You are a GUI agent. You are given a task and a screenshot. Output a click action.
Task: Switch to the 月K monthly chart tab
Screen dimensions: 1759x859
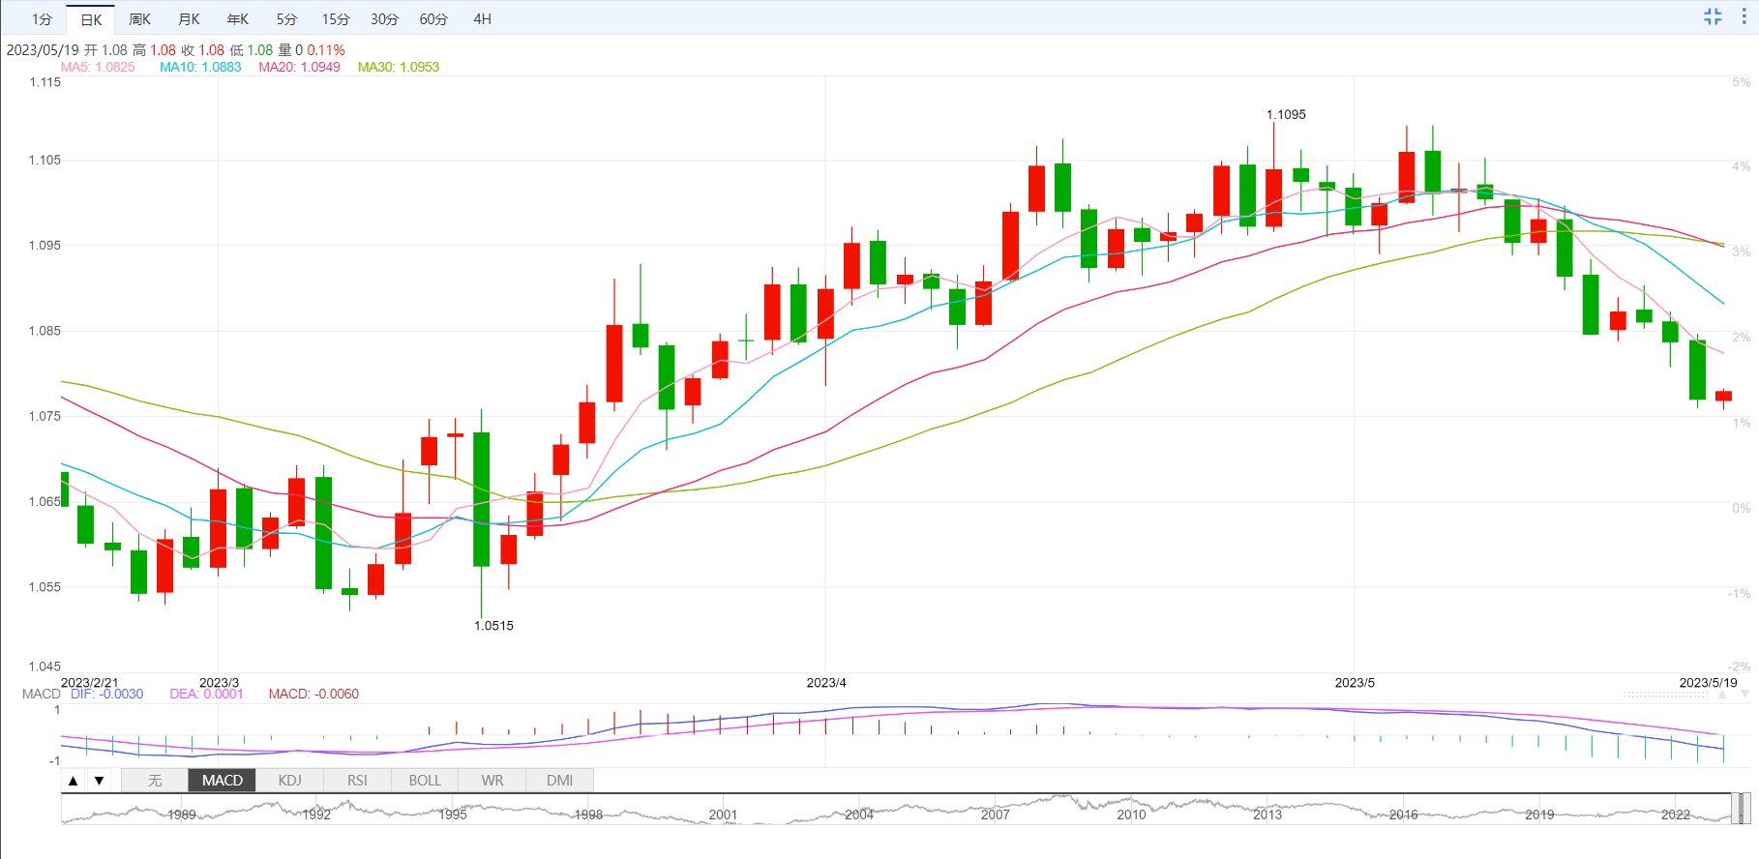pyautogui.click(x=189, y=19)
